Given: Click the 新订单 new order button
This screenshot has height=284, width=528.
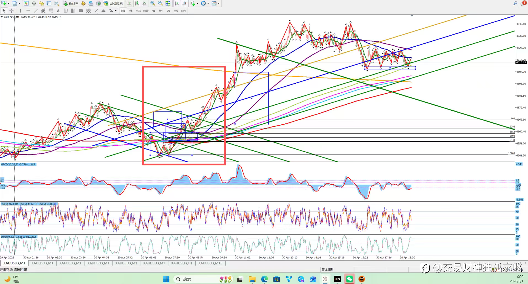Looking at the screenshot, I should coord(71,3).
